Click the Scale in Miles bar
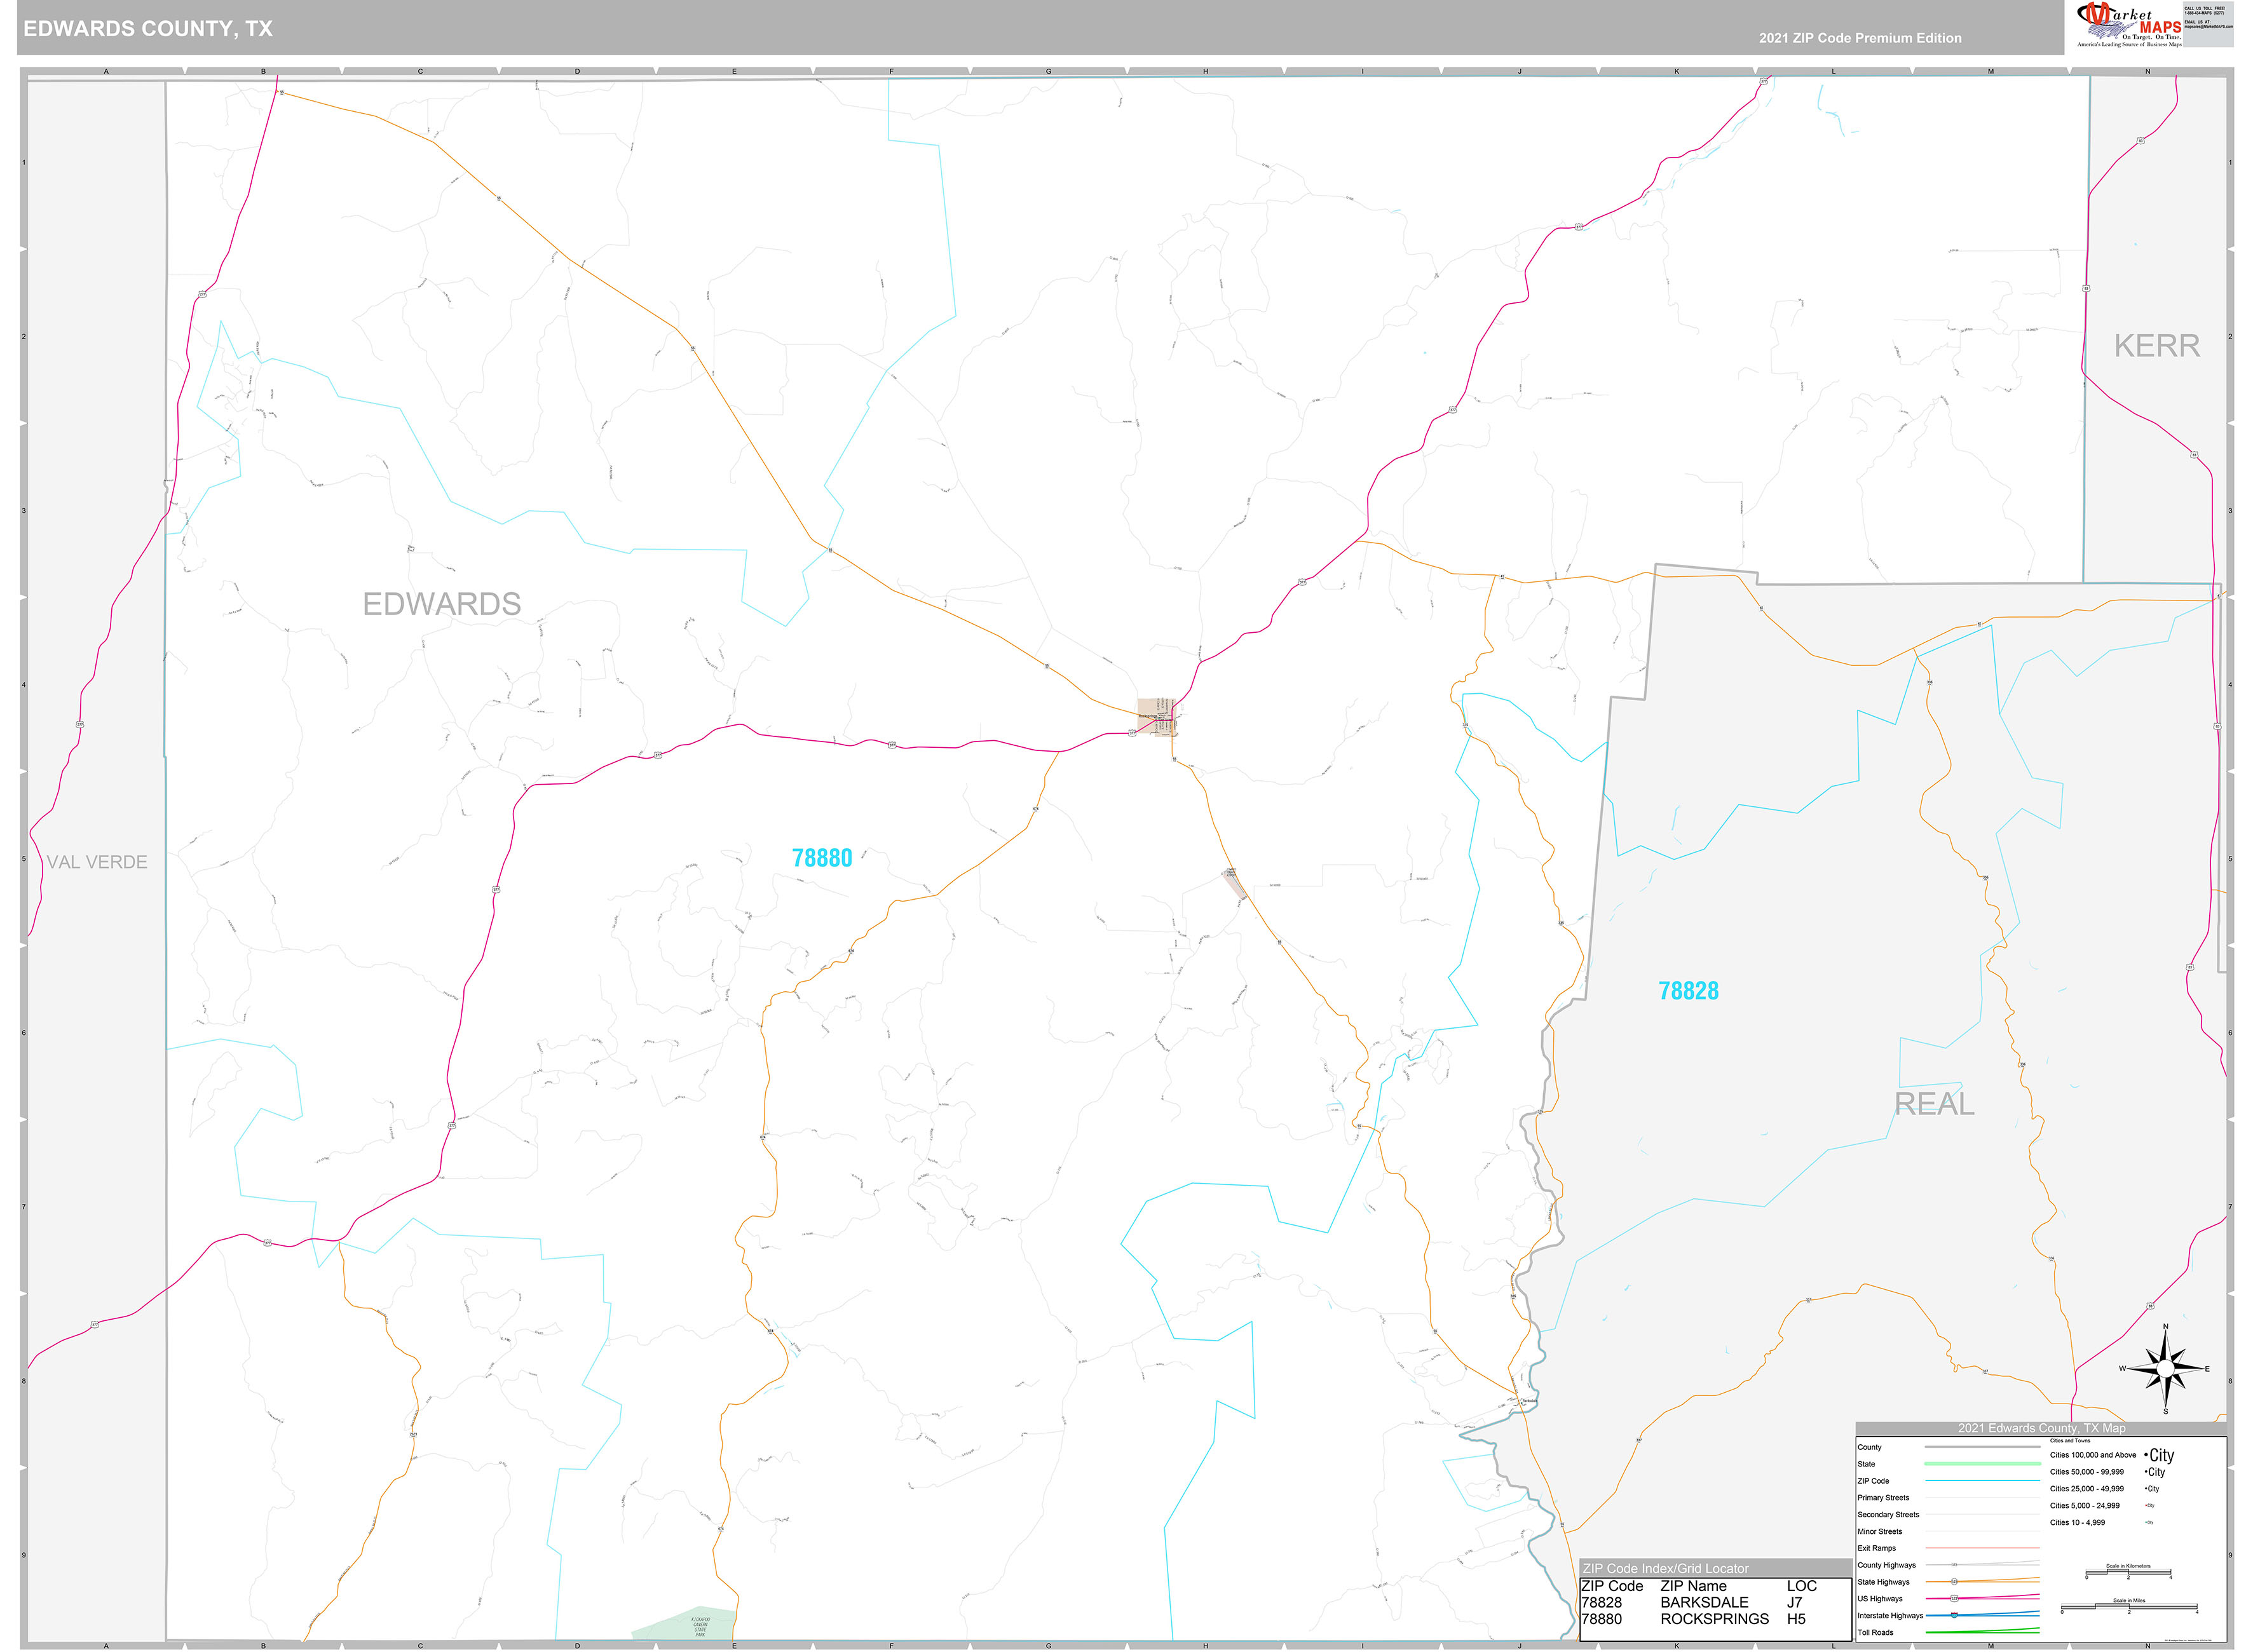 (x=2130, y=1606)
